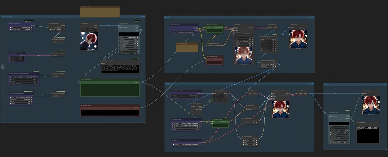Collapse the DualCLIPLoader node dot
Image resolution: width=388 pixels, height=157 pixels.
click(x=172, y=119)
